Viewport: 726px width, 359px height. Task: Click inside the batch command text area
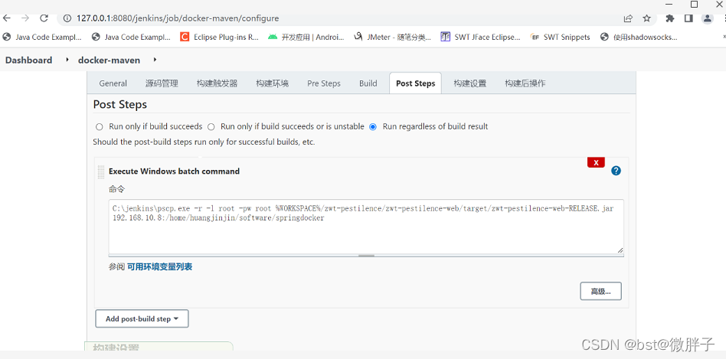[x=366, y=233]
